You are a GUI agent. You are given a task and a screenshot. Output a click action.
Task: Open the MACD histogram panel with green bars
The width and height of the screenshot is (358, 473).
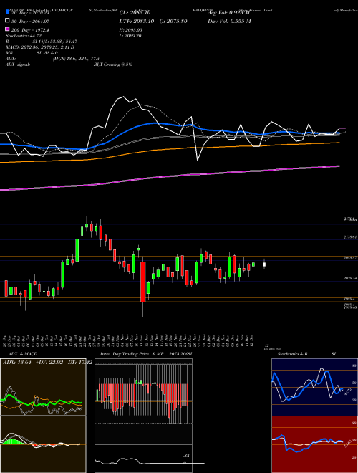click(x=43, y=444)
